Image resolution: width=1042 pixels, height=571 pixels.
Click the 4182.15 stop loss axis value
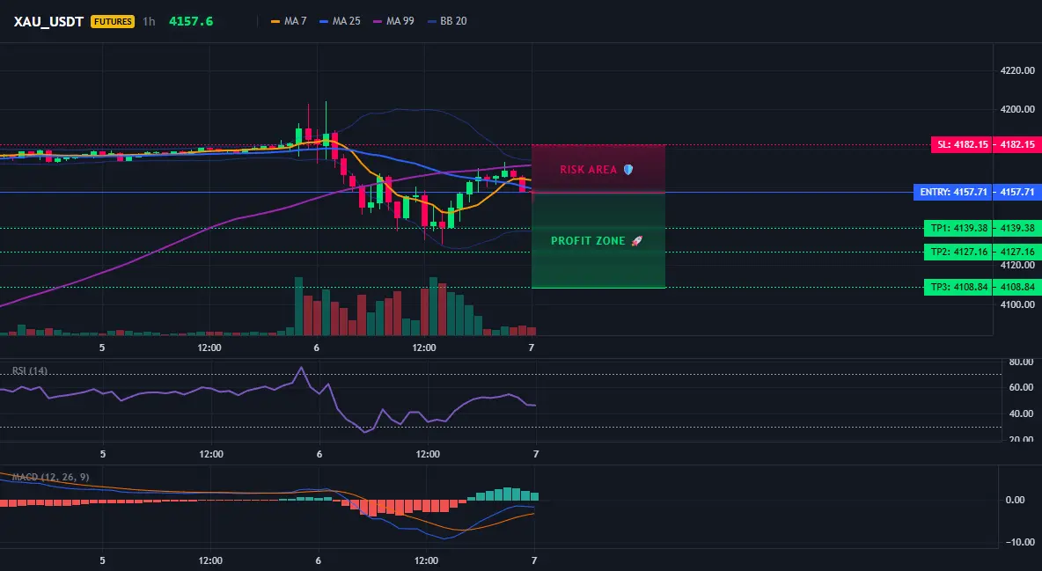click(x=1016, y=144)
